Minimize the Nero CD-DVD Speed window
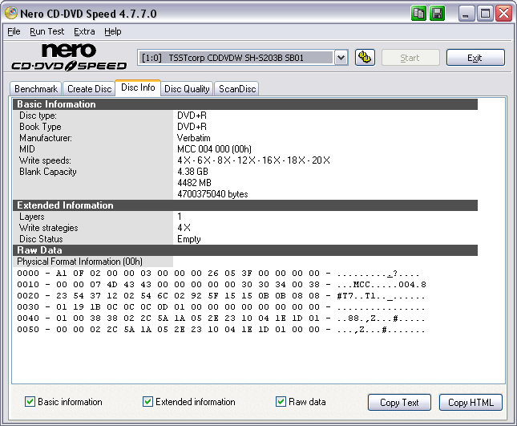 pos(467,14)
